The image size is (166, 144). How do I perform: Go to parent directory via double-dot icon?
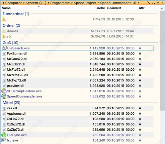153,3
